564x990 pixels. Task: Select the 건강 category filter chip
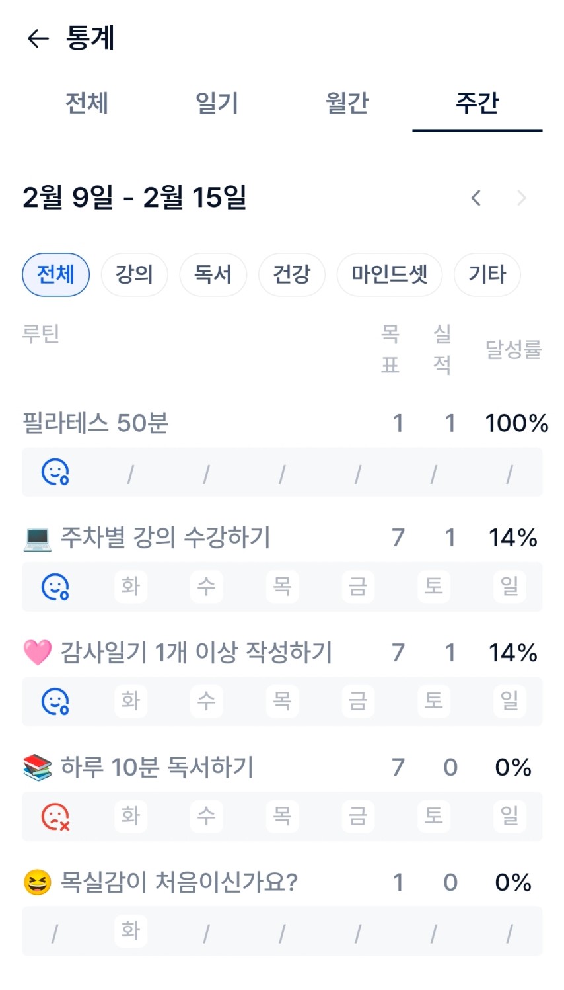pyautogui.click(x=291, y=274)
